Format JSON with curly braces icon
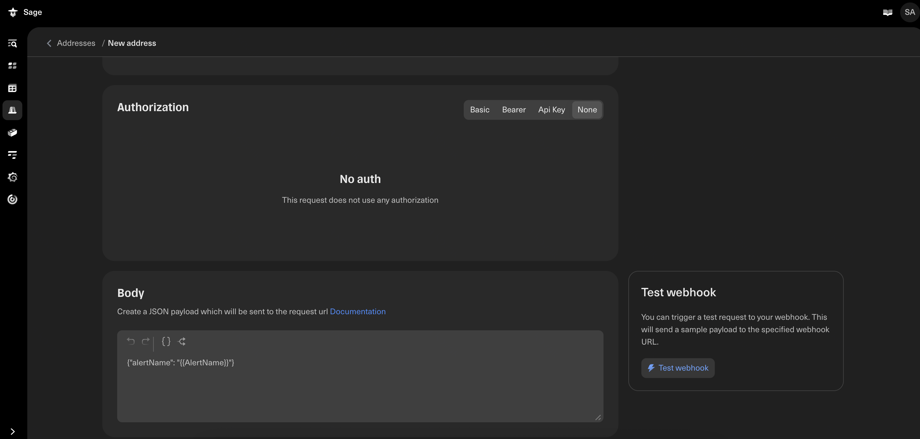The image size is (920, 439). point(166,341)
